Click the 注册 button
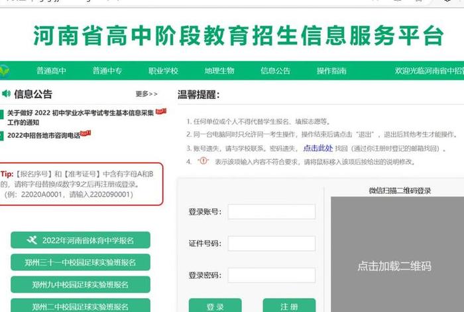Viewport: 464px width, 312px height. 289,305
